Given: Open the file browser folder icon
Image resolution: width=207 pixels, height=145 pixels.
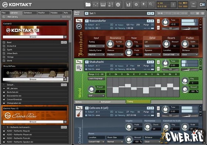Looking at the screenshot, I should click(88, 4).
